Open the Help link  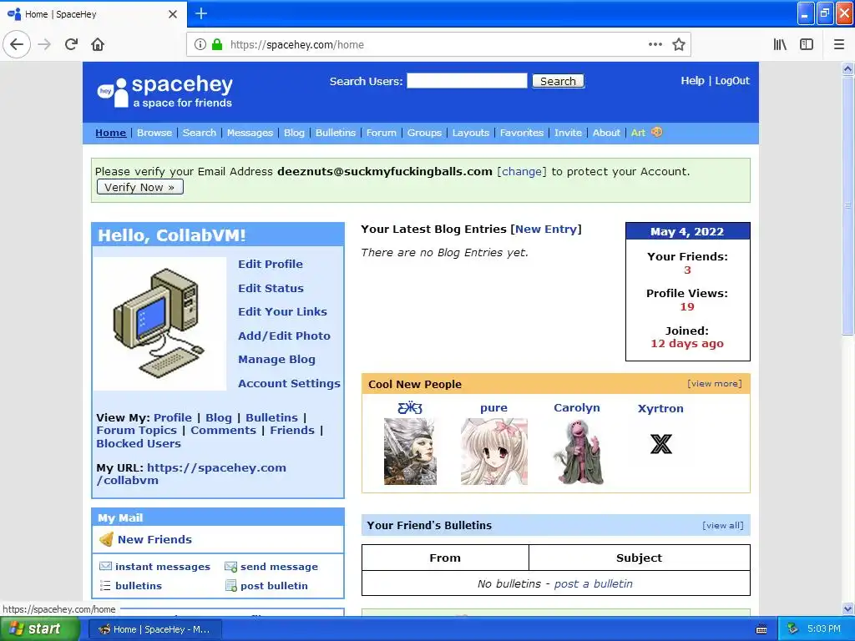click(692, 81)
